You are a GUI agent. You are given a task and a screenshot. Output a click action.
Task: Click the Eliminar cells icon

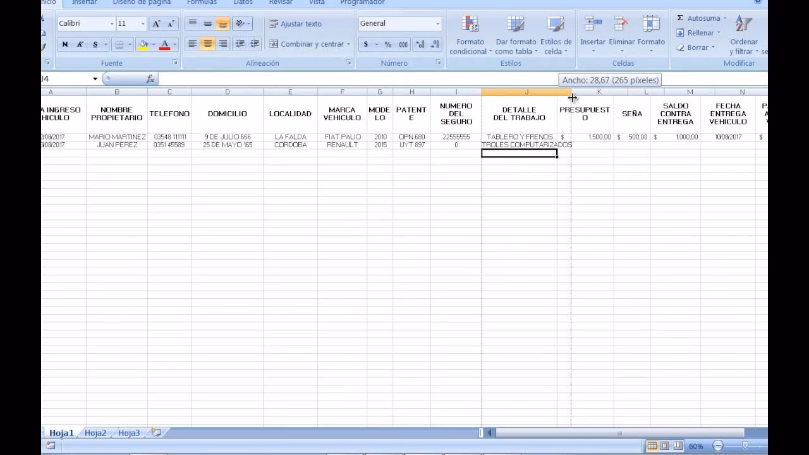click(621, 25)
